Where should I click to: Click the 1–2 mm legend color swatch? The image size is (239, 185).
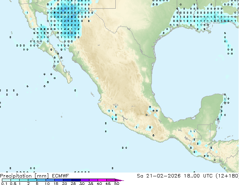(24, 180)
